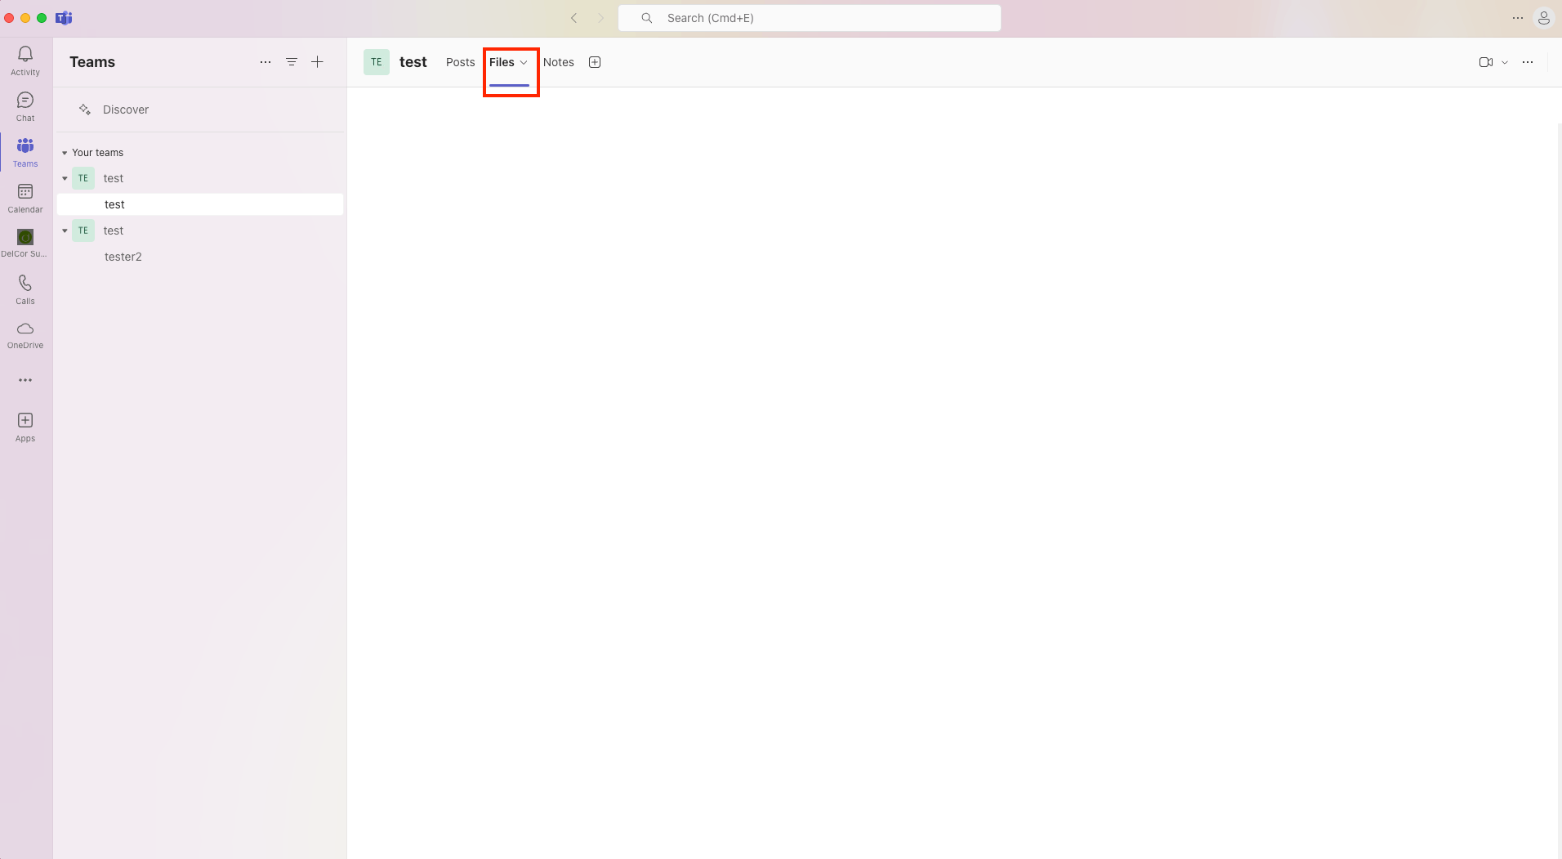Open the DelCor Su... app icon
Image resolution: width=1562 pixels, height=859 pixels.
pos(25,243)
